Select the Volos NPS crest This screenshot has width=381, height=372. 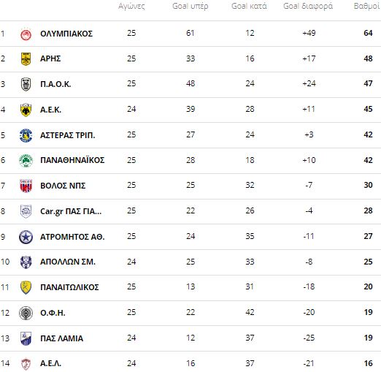coord(26,186)
